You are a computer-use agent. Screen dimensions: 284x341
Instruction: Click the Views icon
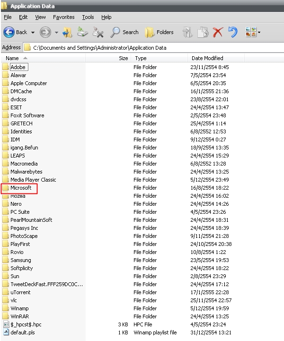click(251, 32)
